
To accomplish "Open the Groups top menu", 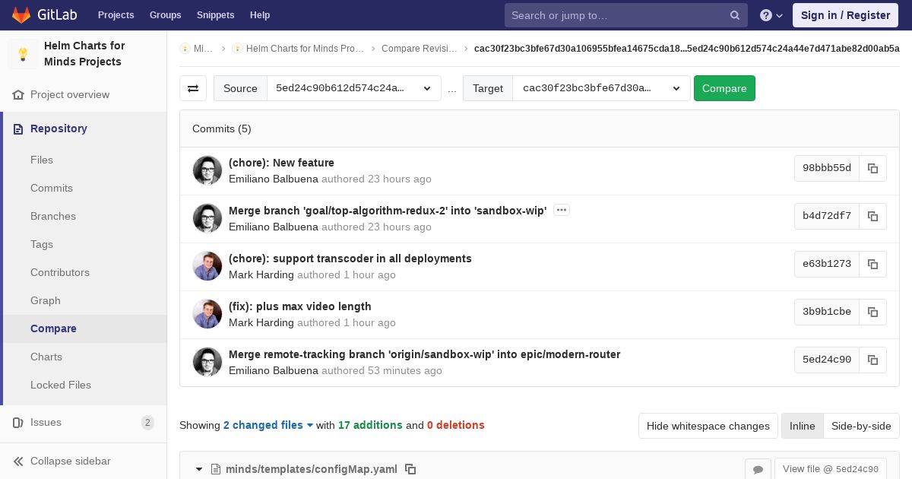I will click(x=165, y=15).
